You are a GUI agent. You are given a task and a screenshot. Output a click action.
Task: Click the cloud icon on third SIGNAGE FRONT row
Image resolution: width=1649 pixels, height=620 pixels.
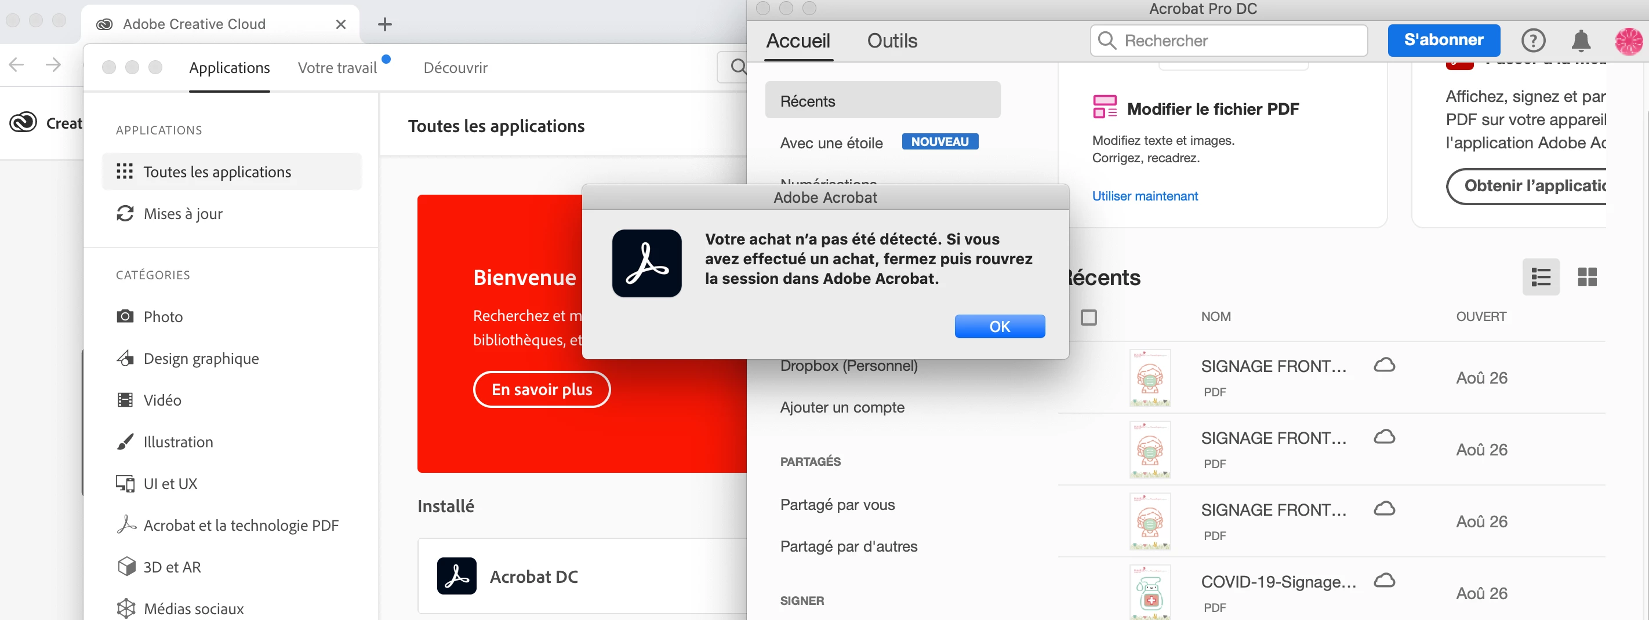1384,508
